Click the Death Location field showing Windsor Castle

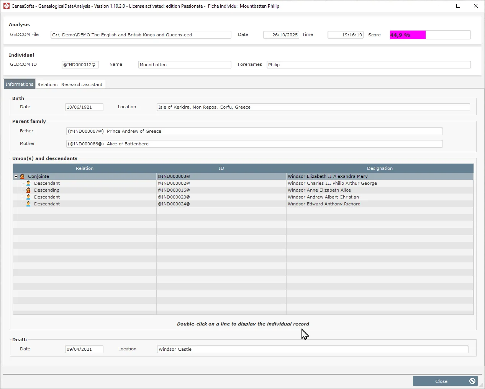click(x=313, y=349)
